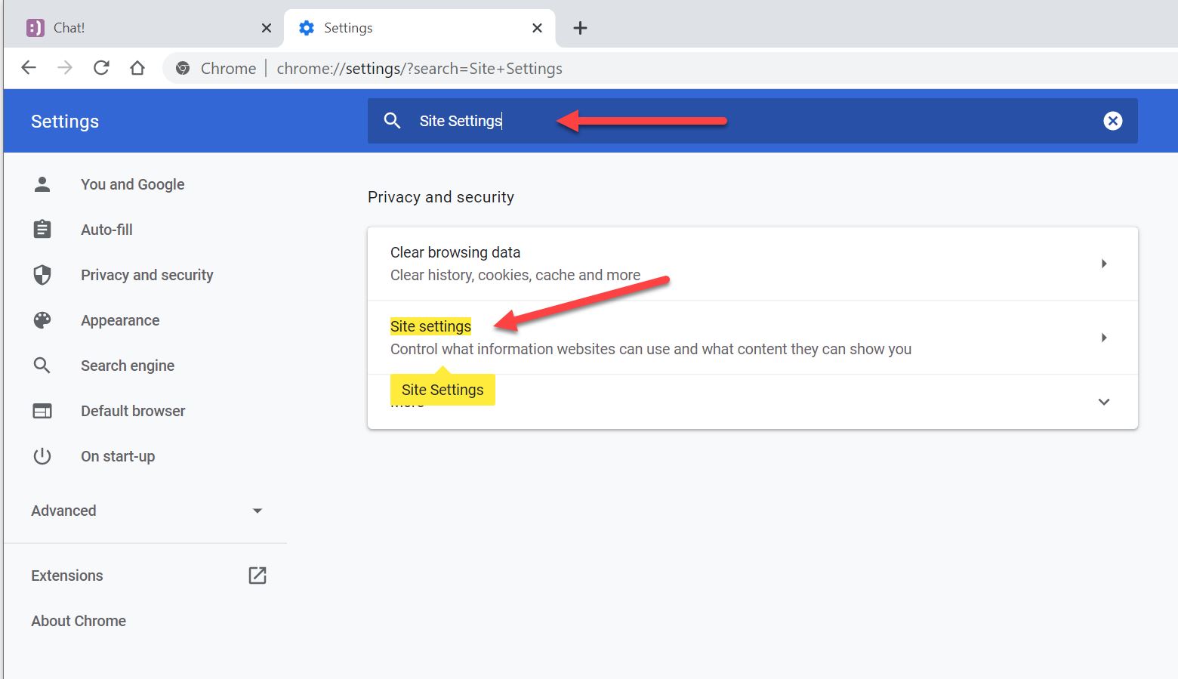Click the Chrome site info icon in address bar
1178x679 pixels.
(183, 69)
